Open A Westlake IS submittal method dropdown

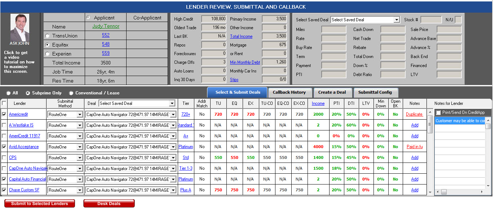point(65,125)
